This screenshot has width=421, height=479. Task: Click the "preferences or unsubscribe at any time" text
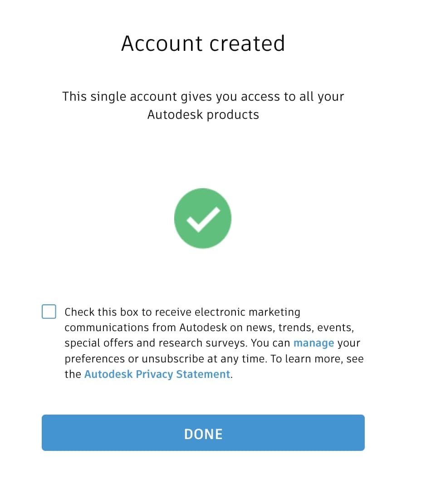coord(166,359)
